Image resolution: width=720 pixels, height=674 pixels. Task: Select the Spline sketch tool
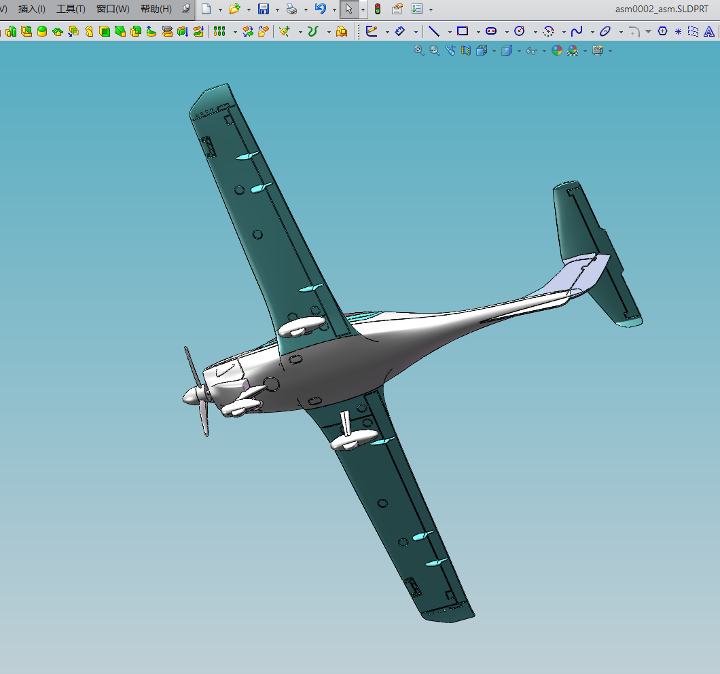point(576,31)
